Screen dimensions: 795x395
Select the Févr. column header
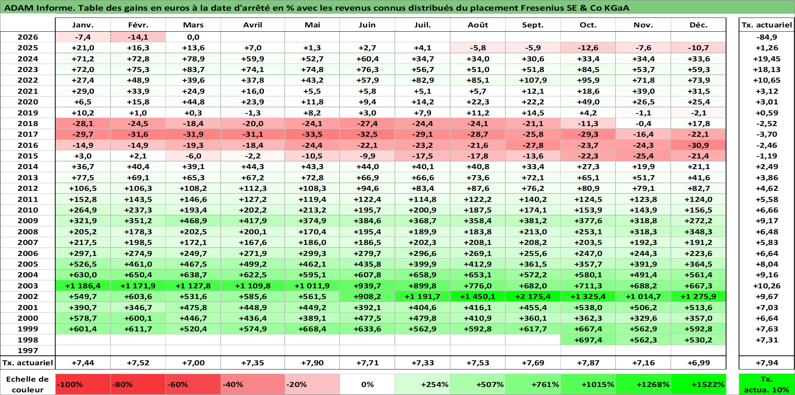[x=138, y=25]
